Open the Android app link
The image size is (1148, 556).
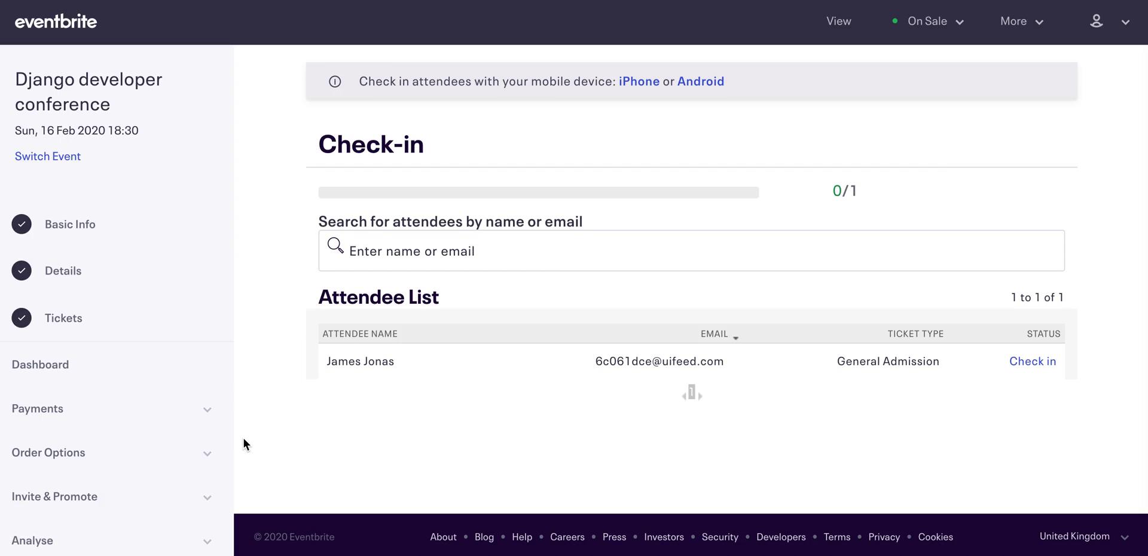coord(701,81)
